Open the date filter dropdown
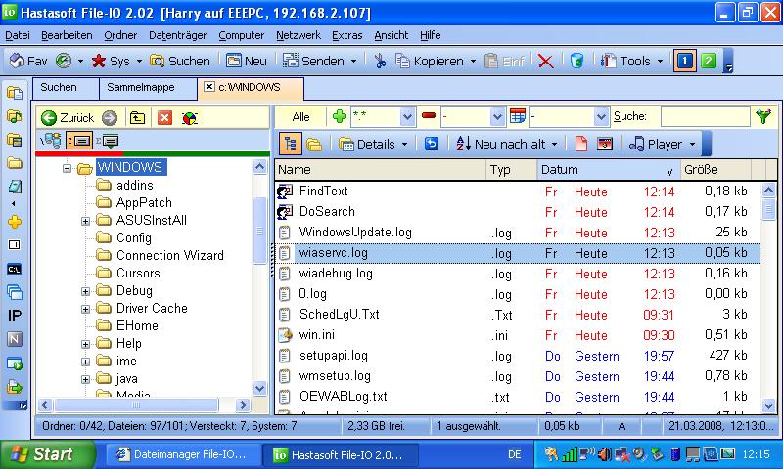This screenshot has height=469, width=783. (x=601, y=117)
